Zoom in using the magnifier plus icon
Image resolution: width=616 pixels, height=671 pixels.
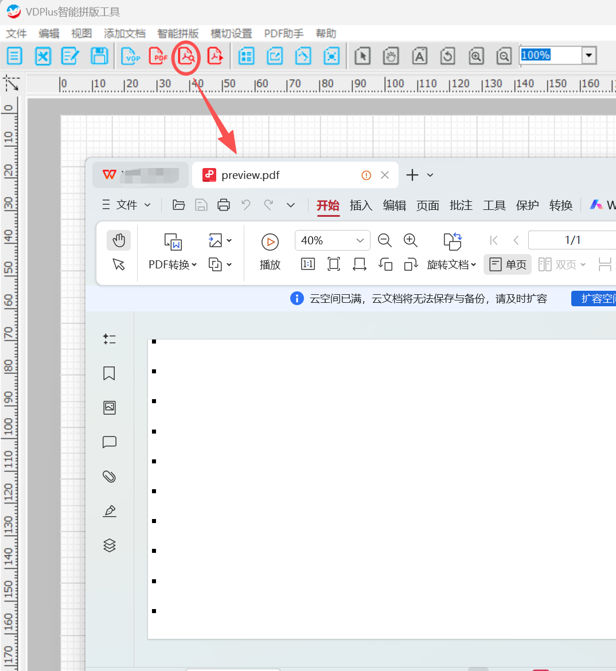[410, 241]
